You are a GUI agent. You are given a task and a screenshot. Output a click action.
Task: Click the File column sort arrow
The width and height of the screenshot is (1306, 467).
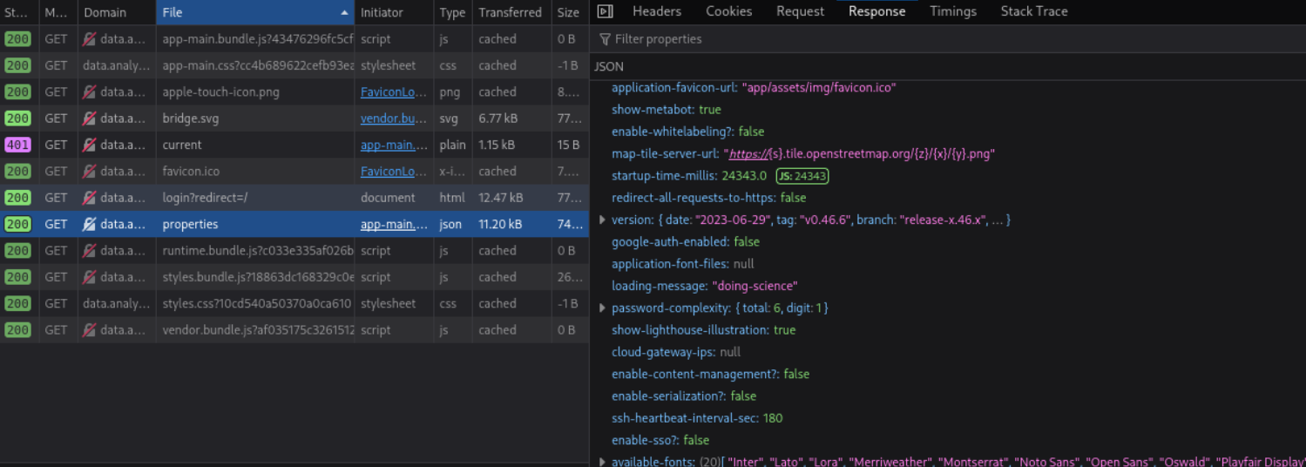coord(344,13)
